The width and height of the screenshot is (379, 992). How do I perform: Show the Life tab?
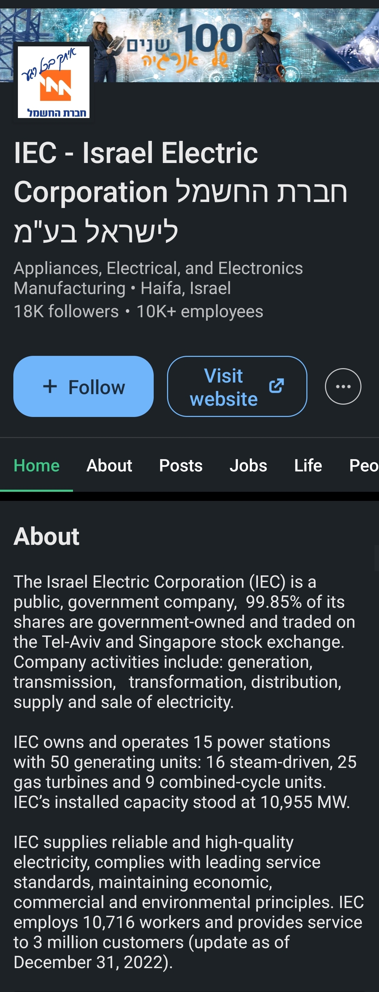[x=308, y=465]
